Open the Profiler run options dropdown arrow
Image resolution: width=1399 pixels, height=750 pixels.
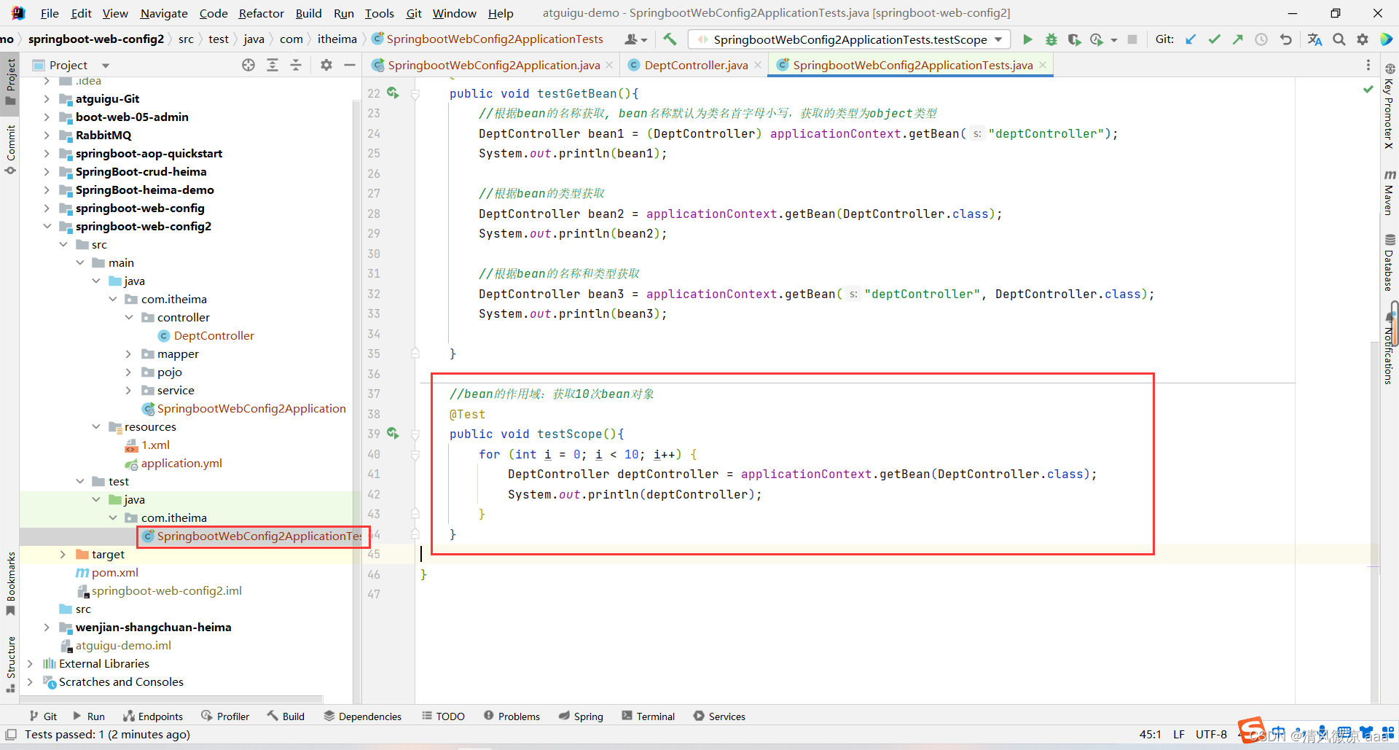click(x=1113, y=40)
